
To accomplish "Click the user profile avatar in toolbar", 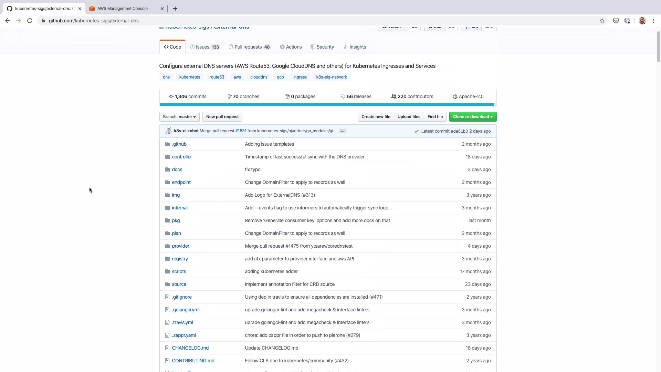I will point(642,21).
